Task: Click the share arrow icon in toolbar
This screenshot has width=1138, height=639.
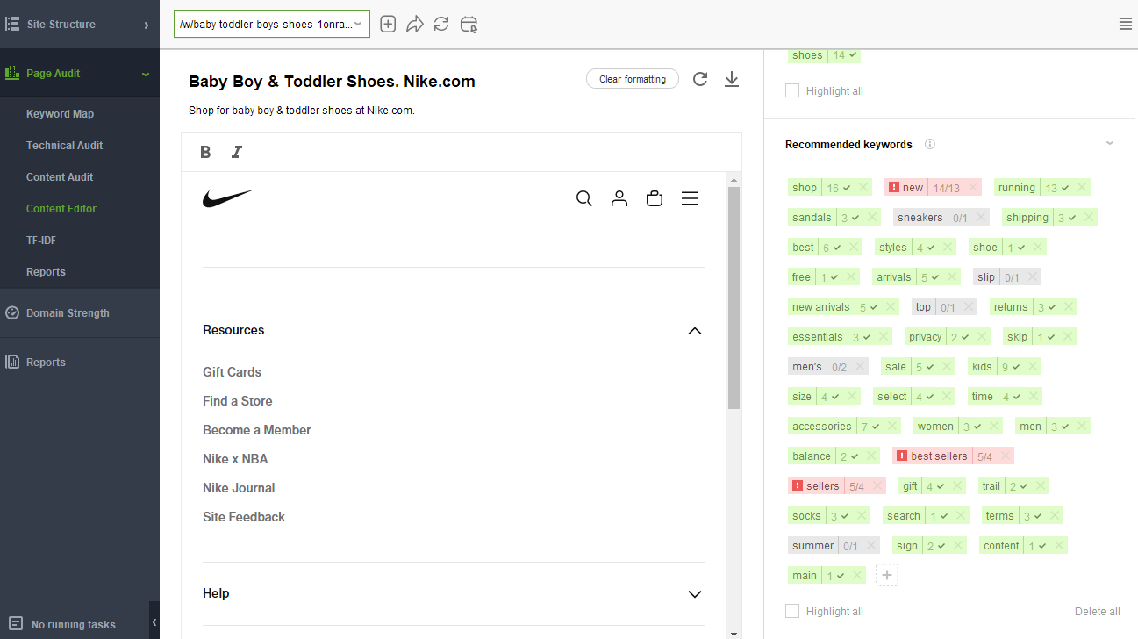Action: pos(415,24)
